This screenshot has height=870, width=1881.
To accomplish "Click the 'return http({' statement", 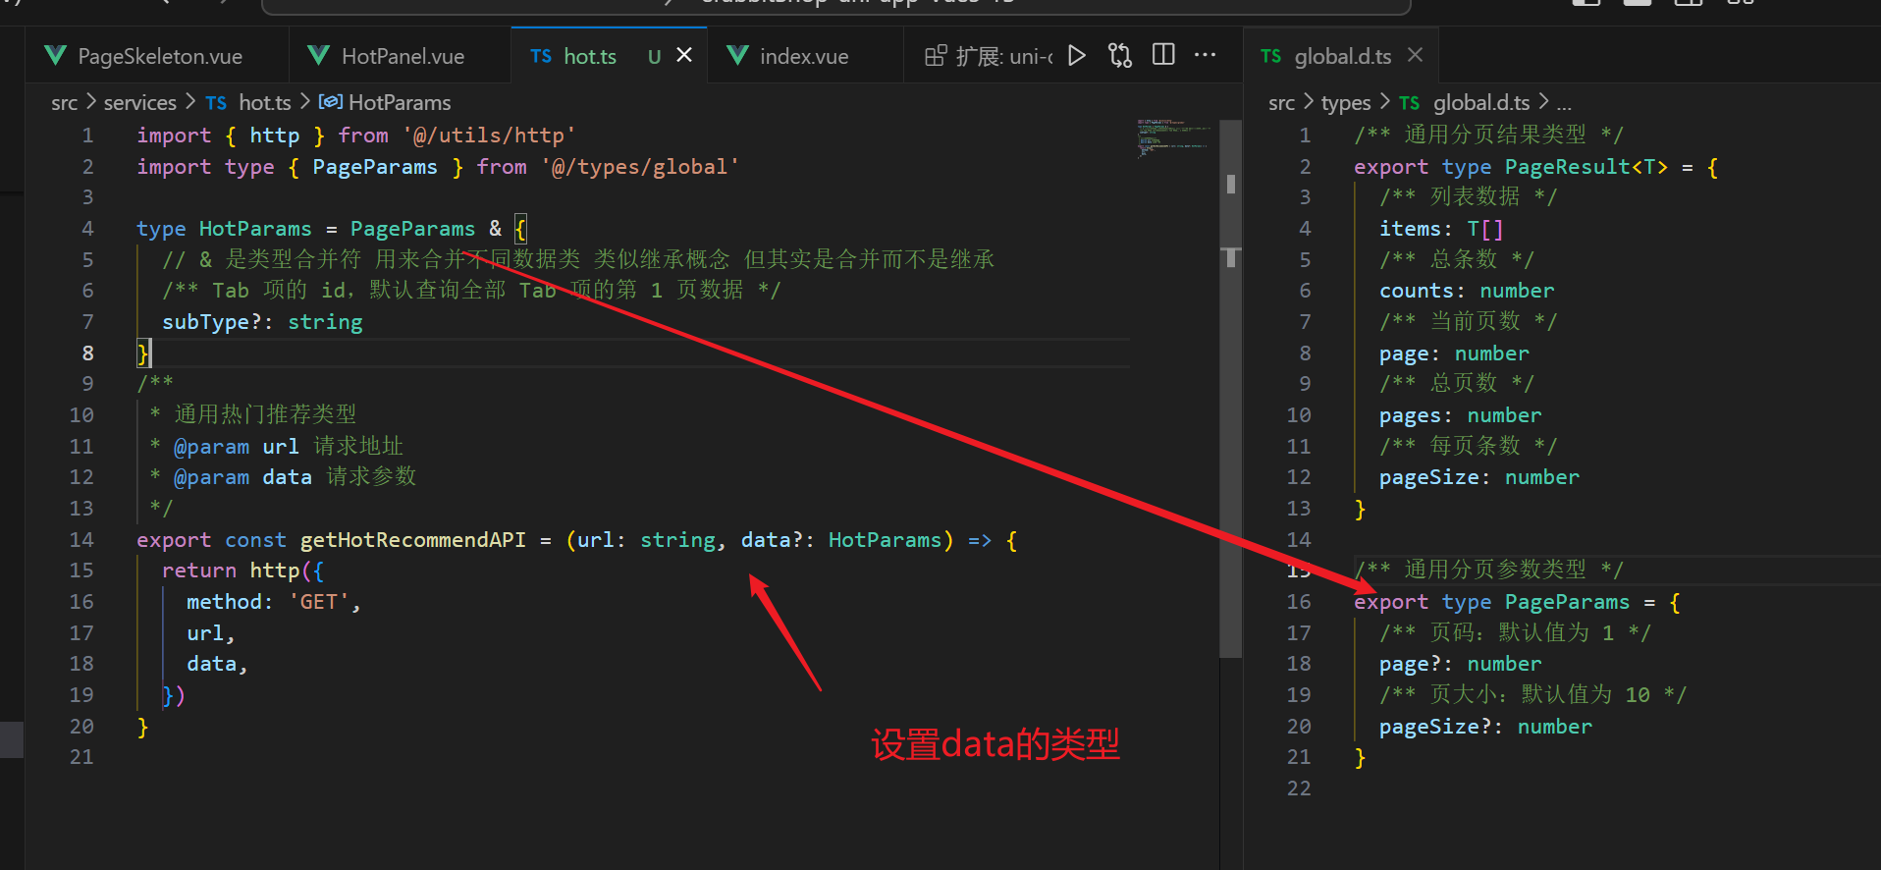I will coord(242,571).
